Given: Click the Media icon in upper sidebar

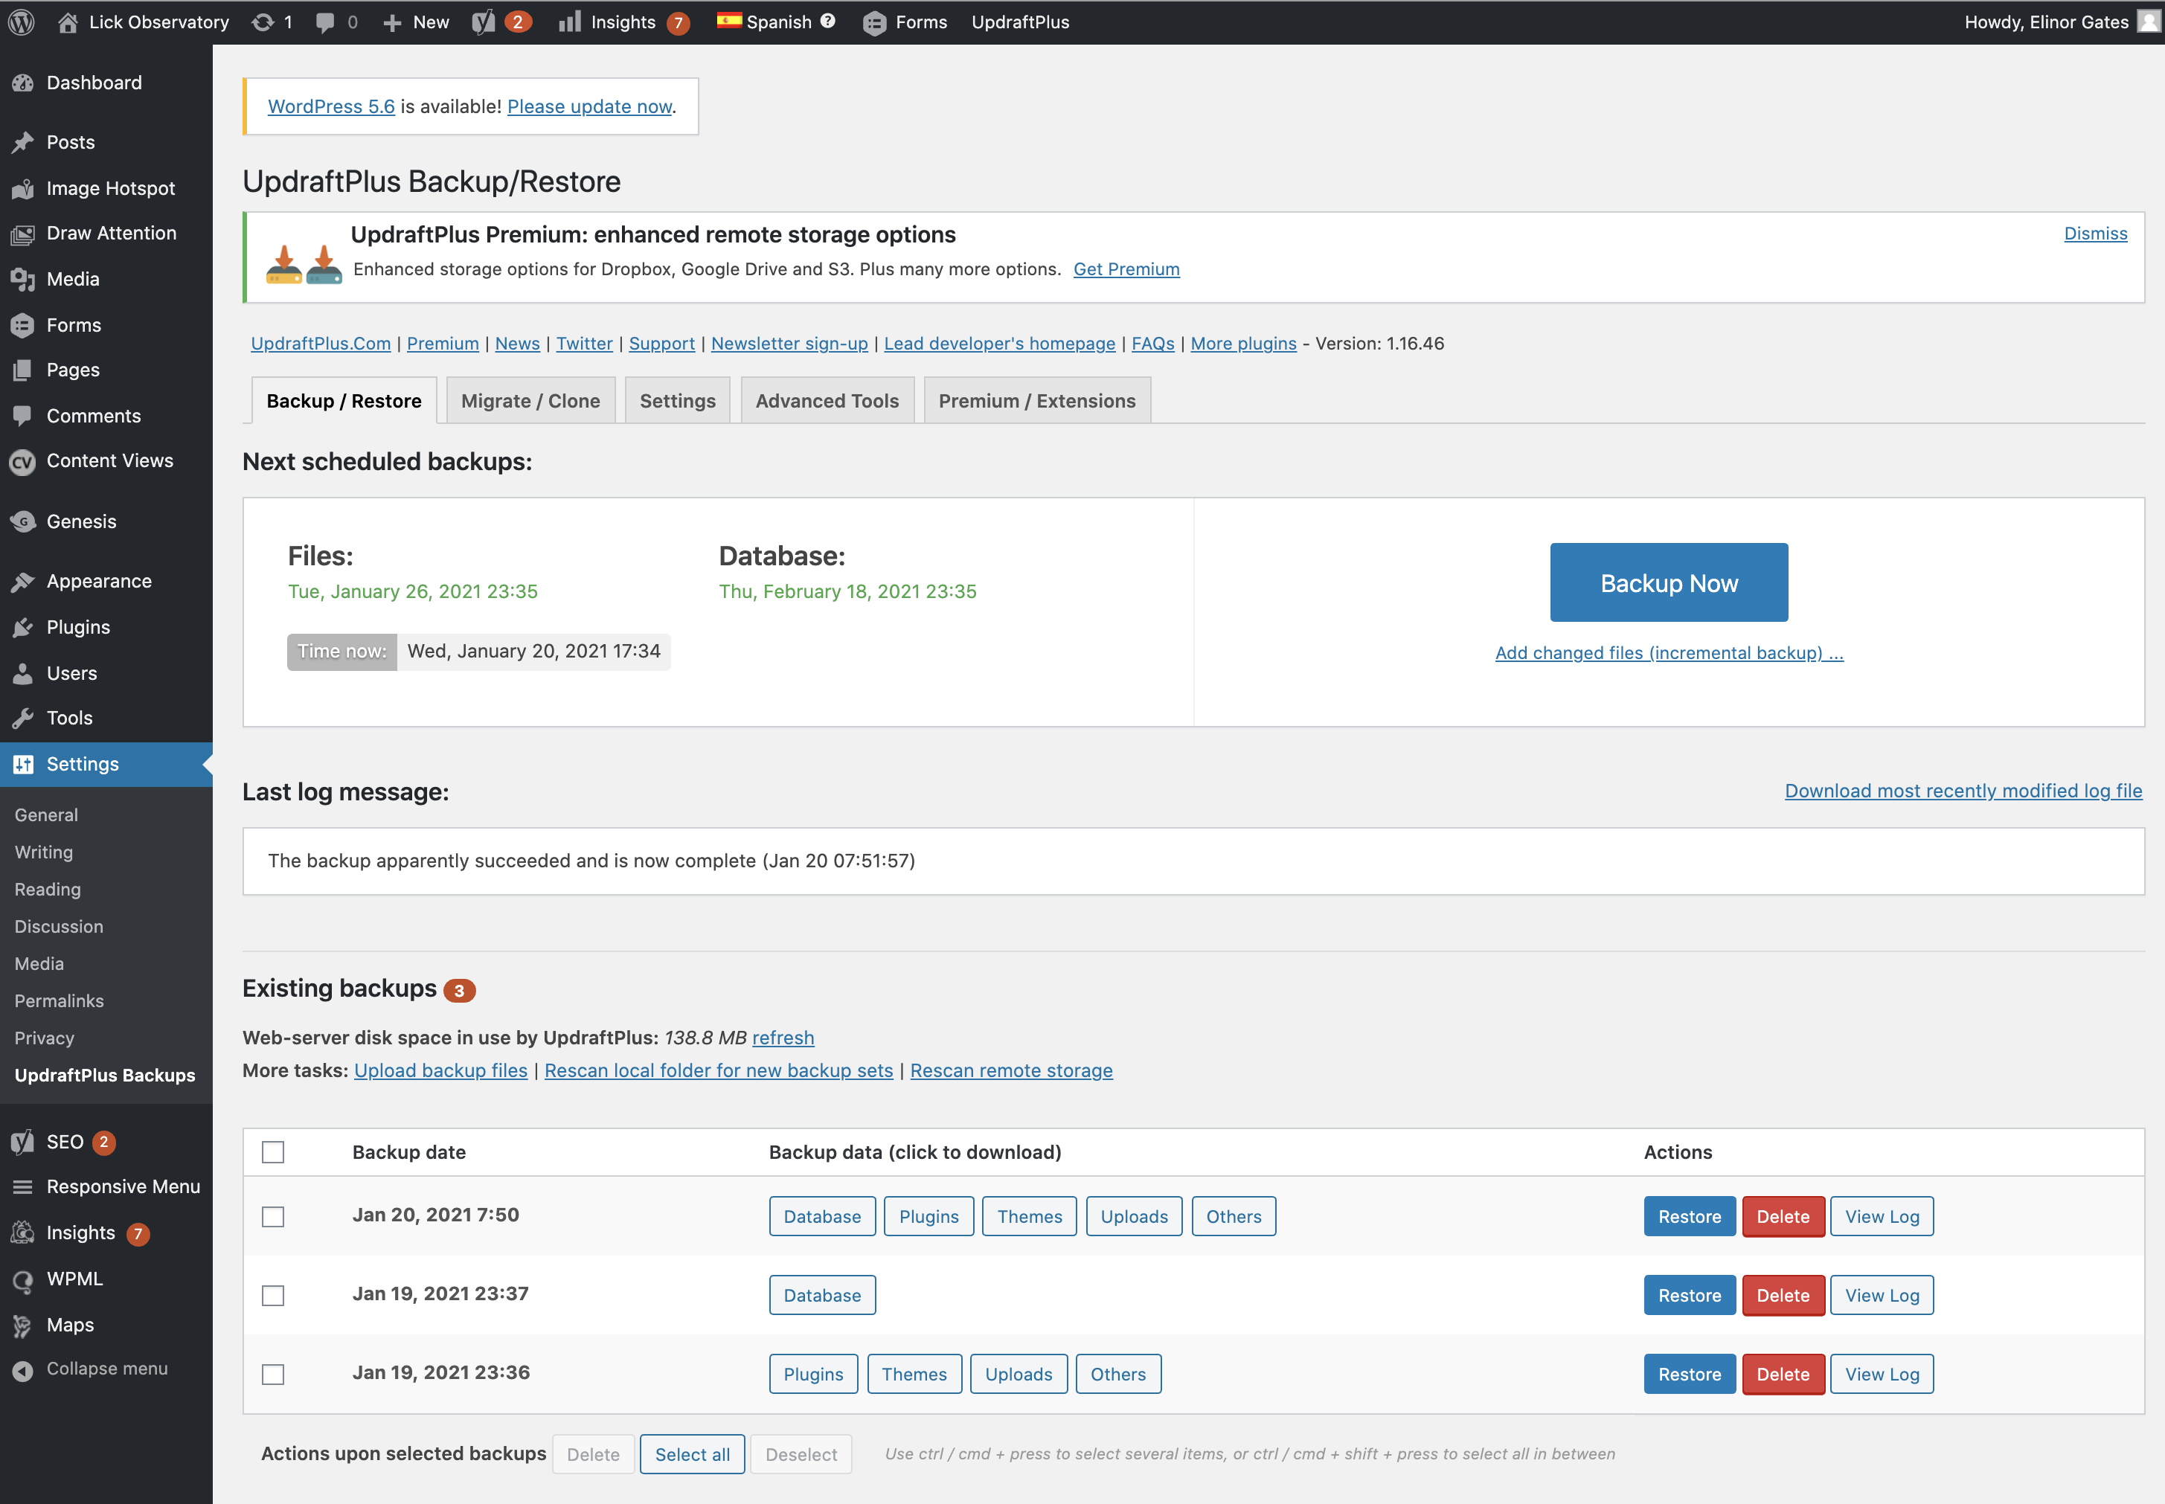Looking at the screenshot, I should click(x=22, y=279).
